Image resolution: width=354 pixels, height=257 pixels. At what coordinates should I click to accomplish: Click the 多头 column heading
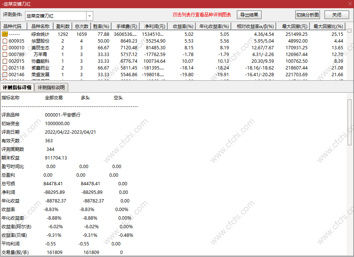pos(85,98)
